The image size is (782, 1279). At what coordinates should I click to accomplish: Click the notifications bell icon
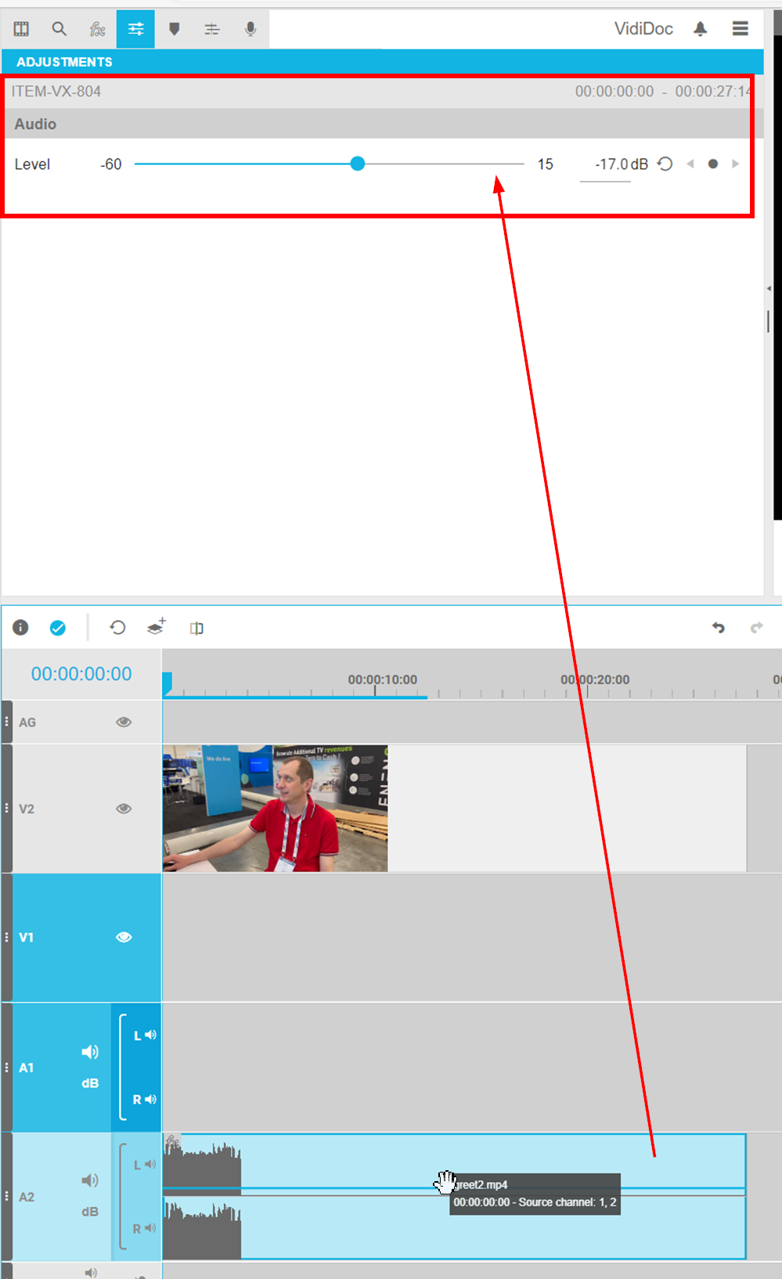pos(700,29)
